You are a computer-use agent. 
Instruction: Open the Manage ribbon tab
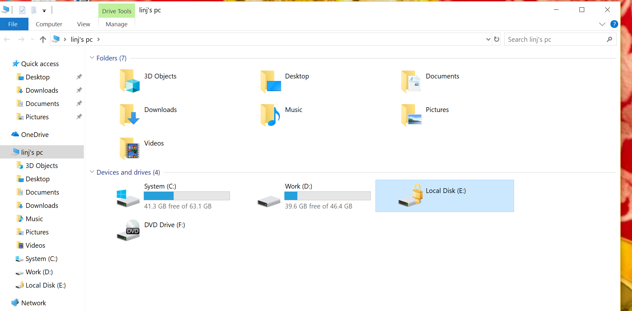[x=116, y=24]
